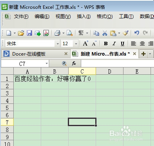Viewport: 154px width, 146px height.
Task: Open the 视图(V) menu
Action: 63,16
